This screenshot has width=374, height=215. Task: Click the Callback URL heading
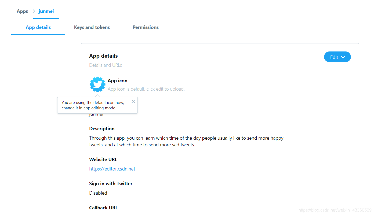103,208
